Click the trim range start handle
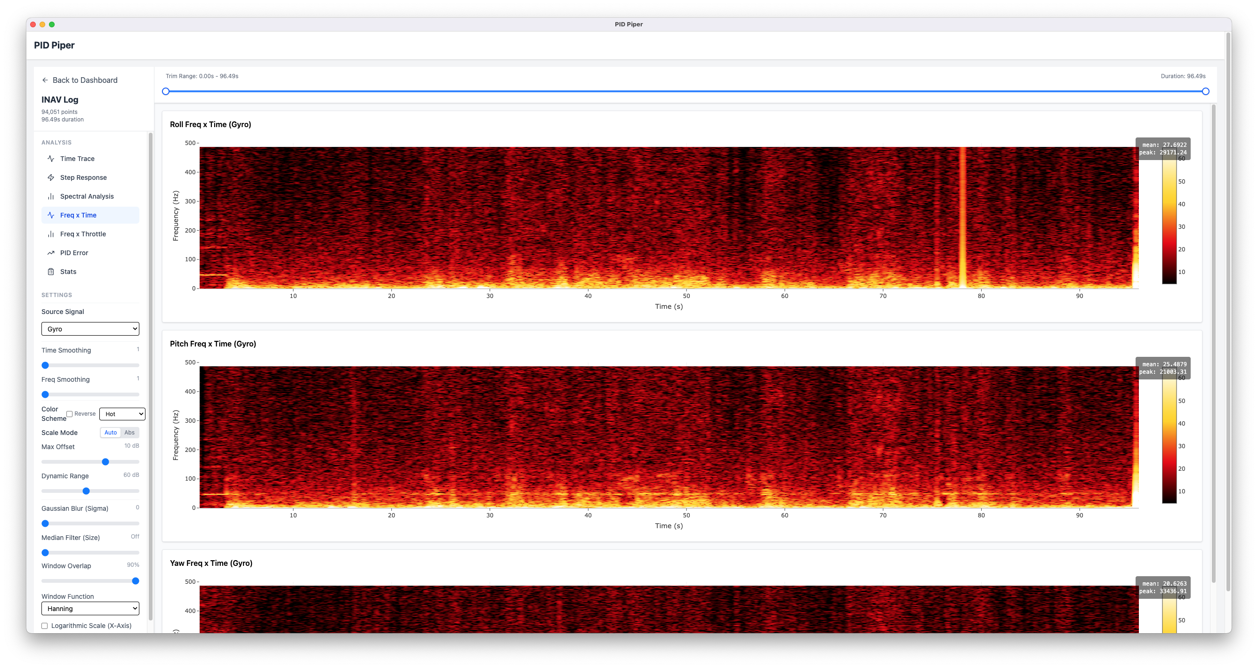 166,91
